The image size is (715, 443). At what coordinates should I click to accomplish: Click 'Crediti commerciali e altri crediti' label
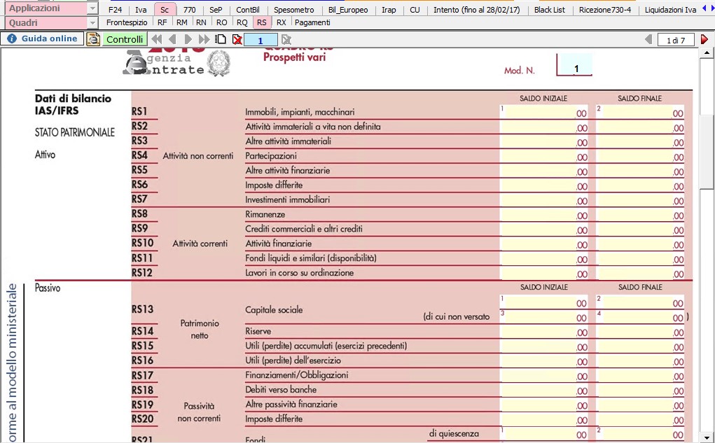[304, 229]
